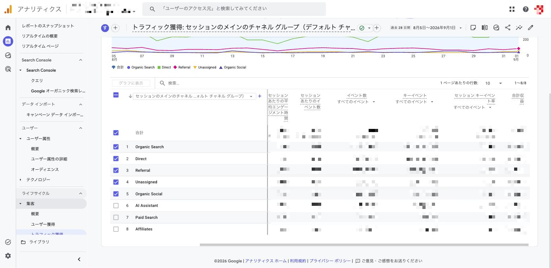Open the Help question mark icon
Screen dimensions: 551x268
click(526, 9)
